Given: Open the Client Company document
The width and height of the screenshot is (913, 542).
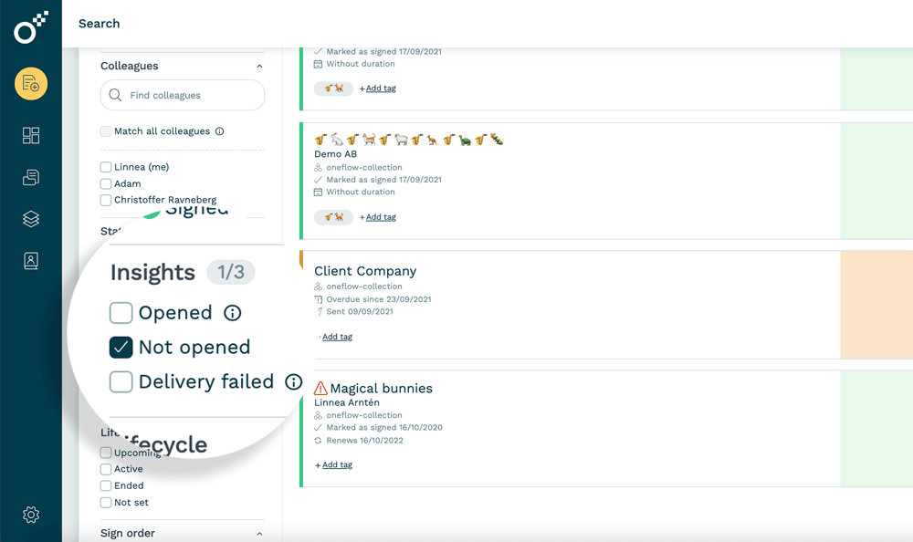Looking at the screenshot, I should point(365,271).
